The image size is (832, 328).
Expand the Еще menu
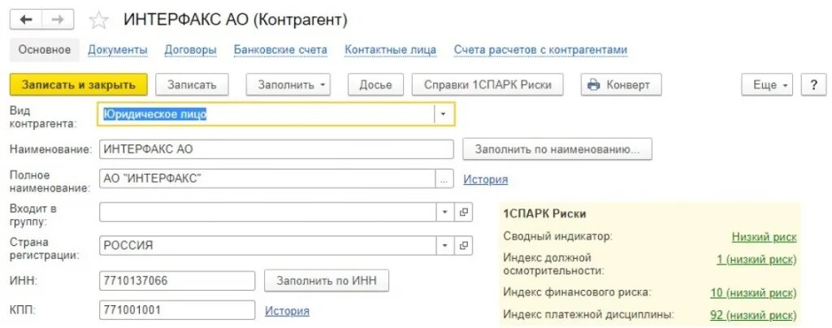767,84
